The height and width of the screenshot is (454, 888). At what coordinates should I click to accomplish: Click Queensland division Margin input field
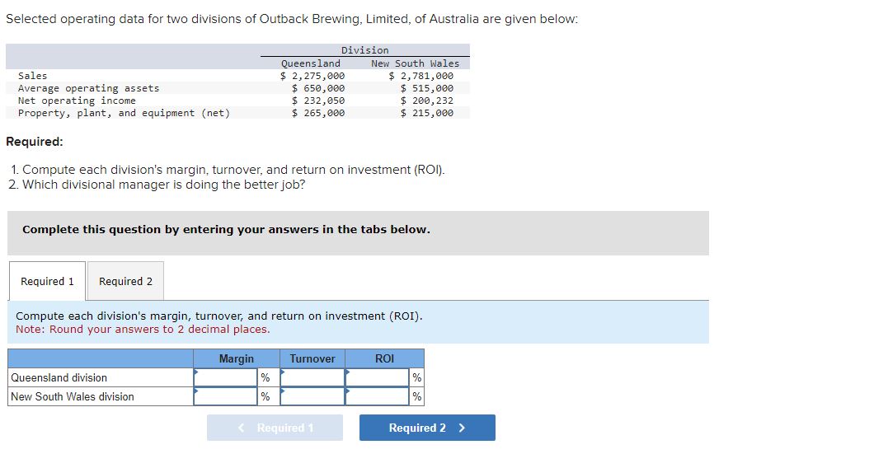pyautogui.click(x=226, y=377)
